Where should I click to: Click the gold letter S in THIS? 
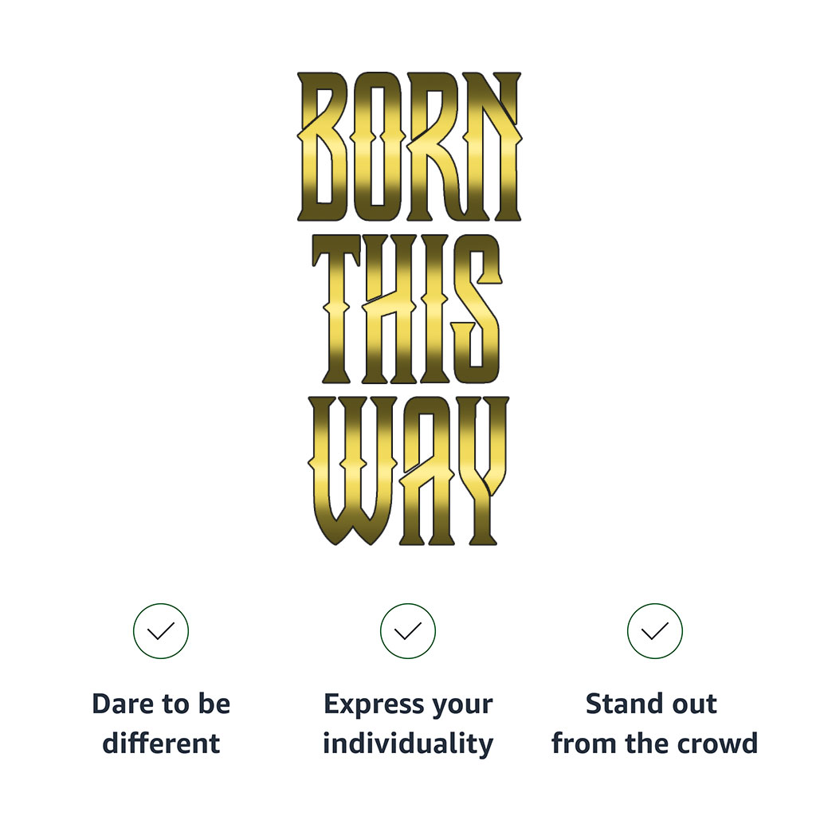coord(476,307)
